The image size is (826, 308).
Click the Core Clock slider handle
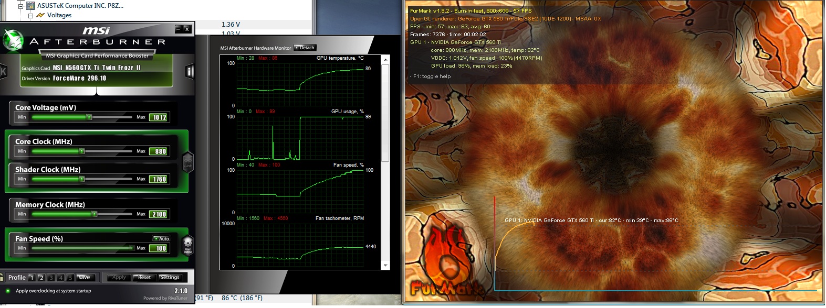(81, 151)
